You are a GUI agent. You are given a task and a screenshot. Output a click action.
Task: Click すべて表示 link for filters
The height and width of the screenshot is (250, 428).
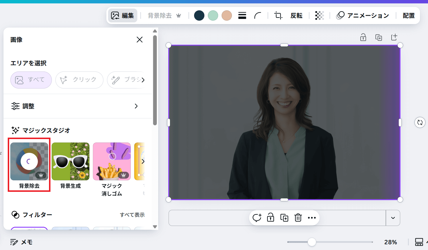click(132, 215)
